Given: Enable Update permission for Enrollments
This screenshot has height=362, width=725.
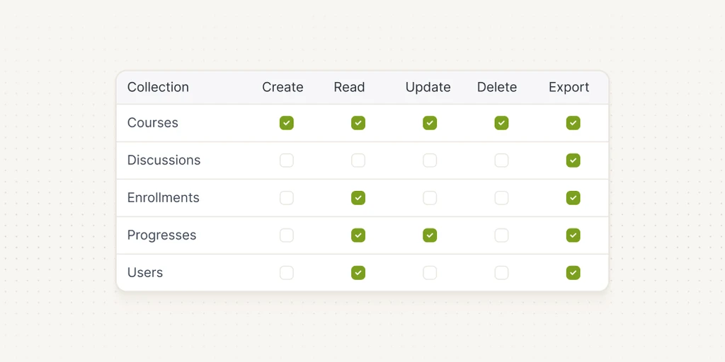Looking at the screenshot, I should 430,198.
